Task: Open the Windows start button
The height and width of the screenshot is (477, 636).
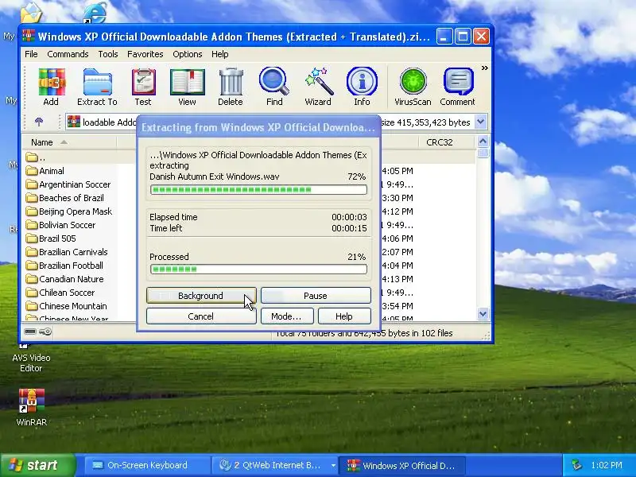Action: pos(37,465)
